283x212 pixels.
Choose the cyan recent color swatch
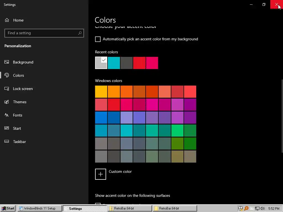pos(114,63)
